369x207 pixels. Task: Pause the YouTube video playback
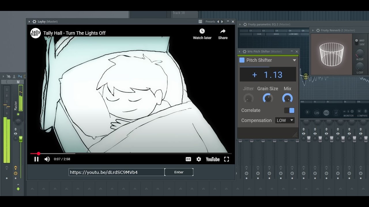36,159
